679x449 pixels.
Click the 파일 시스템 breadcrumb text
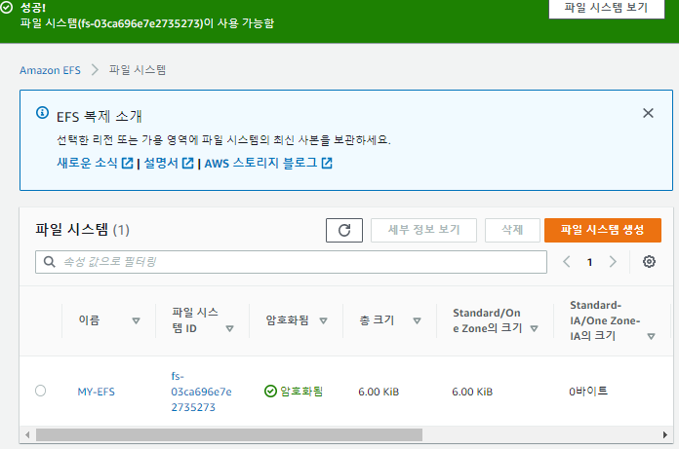pyautogui.click(x=138, y=69)
